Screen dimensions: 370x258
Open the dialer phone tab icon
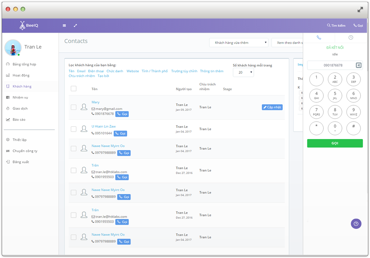tap(319, 38)
